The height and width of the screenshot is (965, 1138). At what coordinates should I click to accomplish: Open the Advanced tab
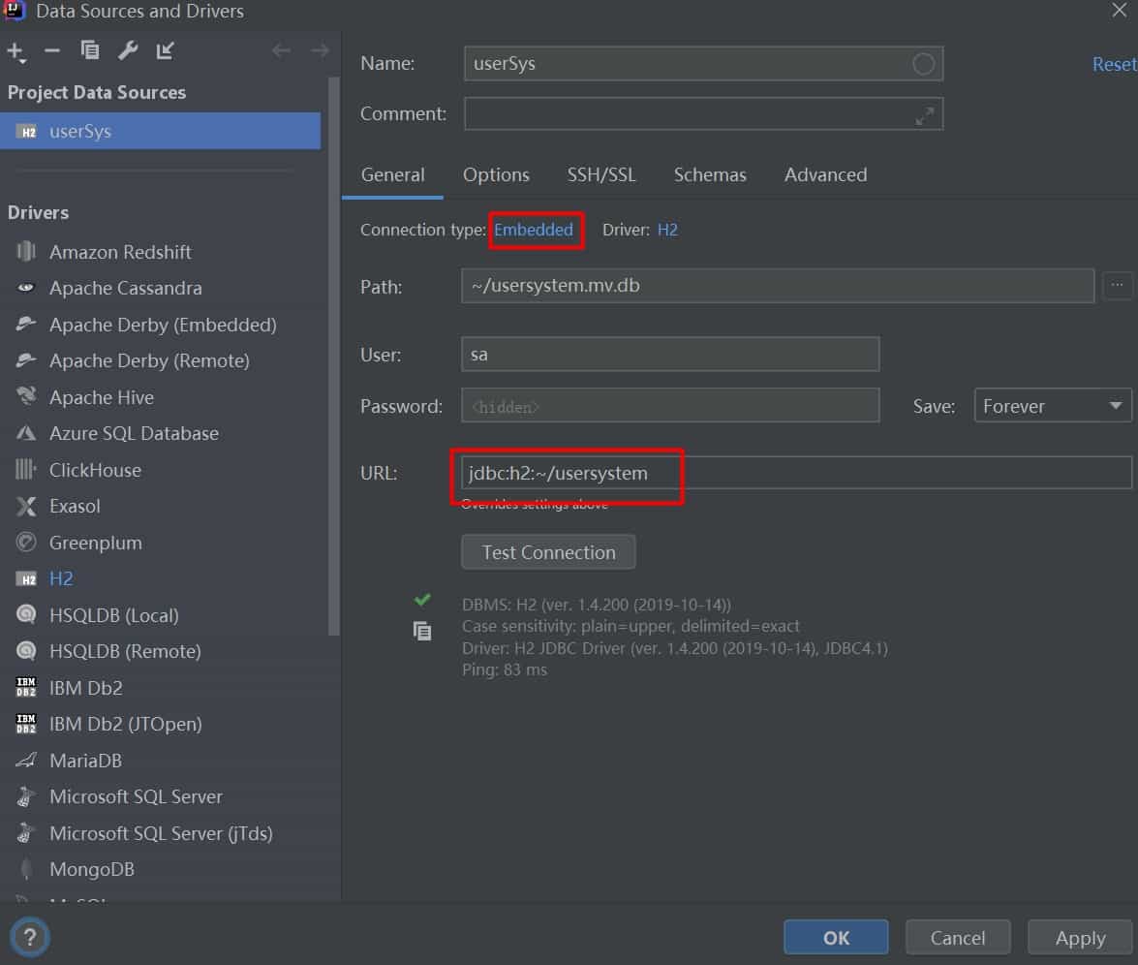pos(825,175)
